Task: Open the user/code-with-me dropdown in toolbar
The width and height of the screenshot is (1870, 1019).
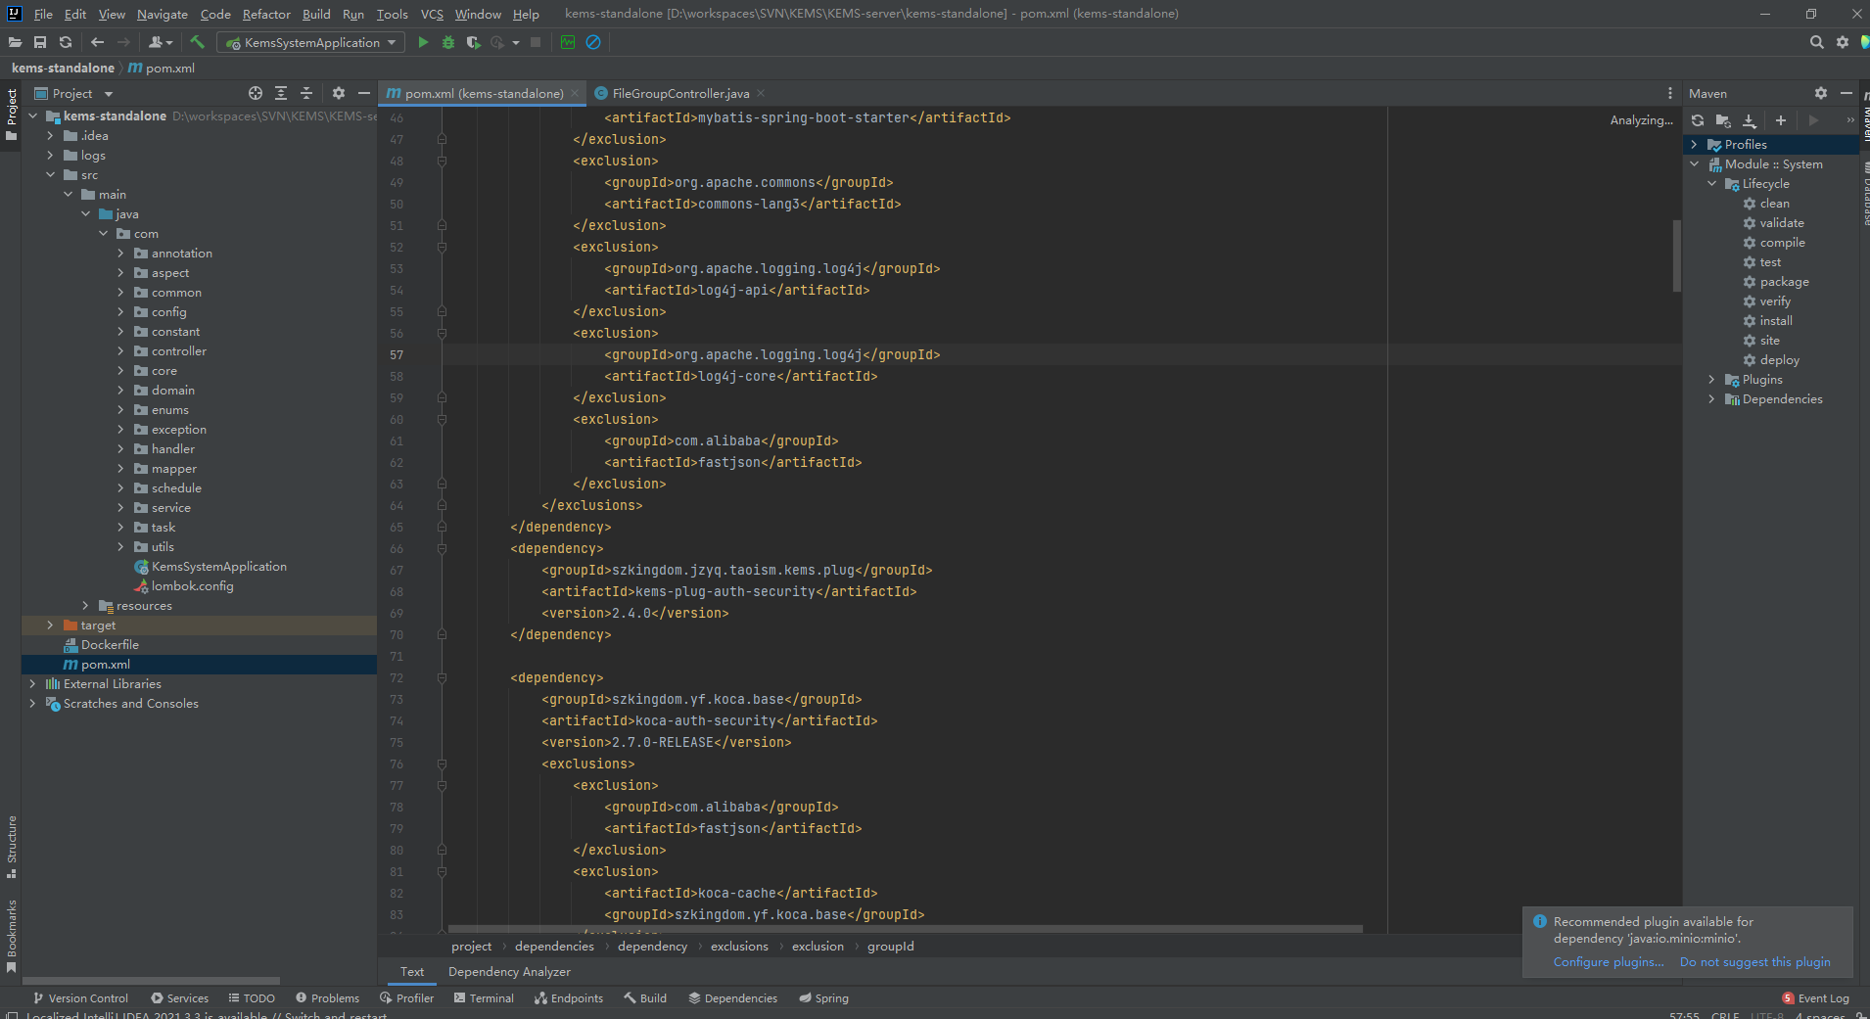Action: point(162,42)
